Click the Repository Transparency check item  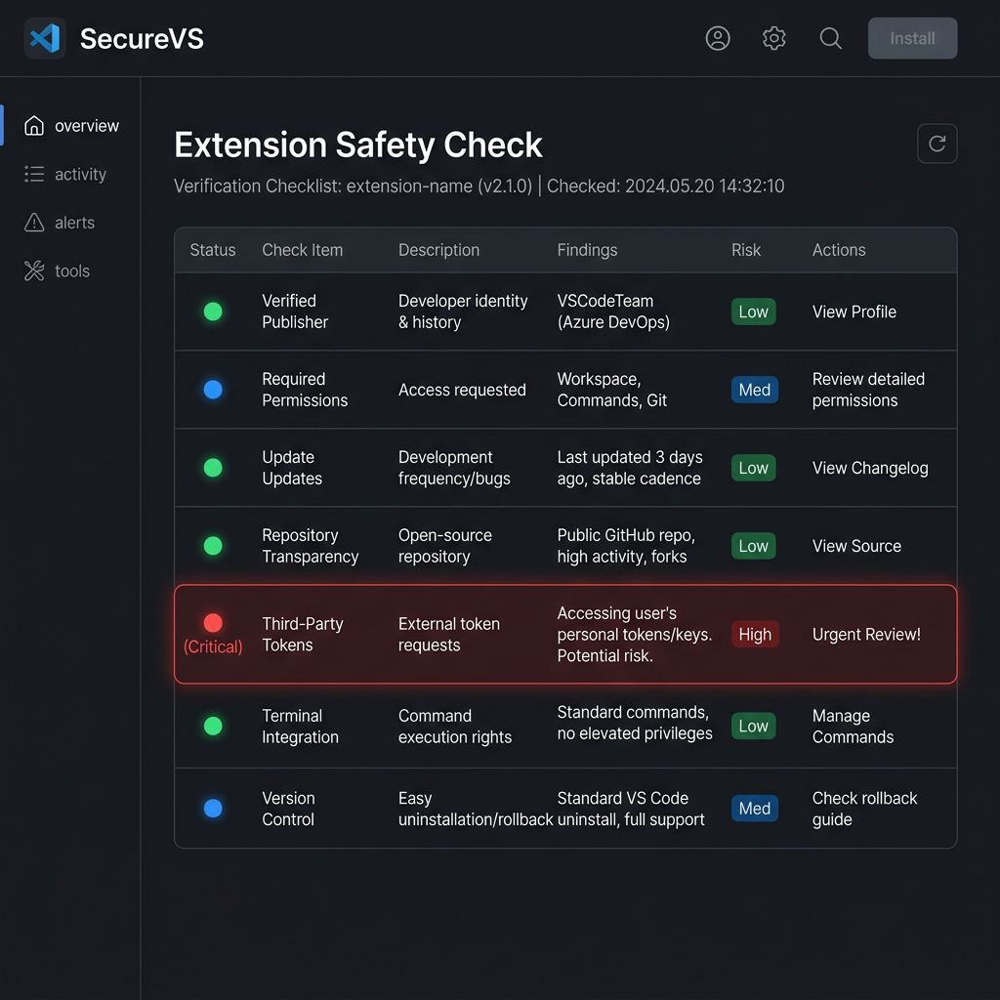[x=310, y=546]
